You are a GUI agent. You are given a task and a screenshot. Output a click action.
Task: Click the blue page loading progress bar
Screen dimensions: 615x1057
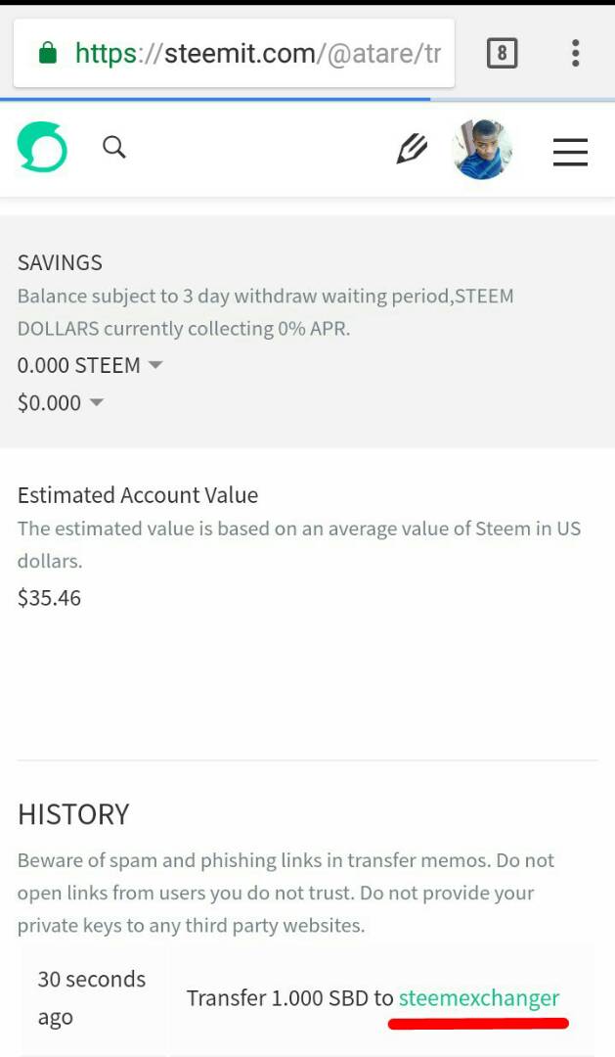point(215,99)
